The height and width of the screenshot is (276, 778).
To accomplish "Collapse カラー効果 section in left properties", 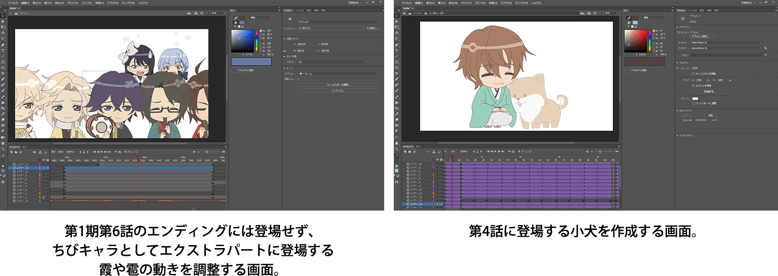I will pyautogui.click(x=284, y=56).
